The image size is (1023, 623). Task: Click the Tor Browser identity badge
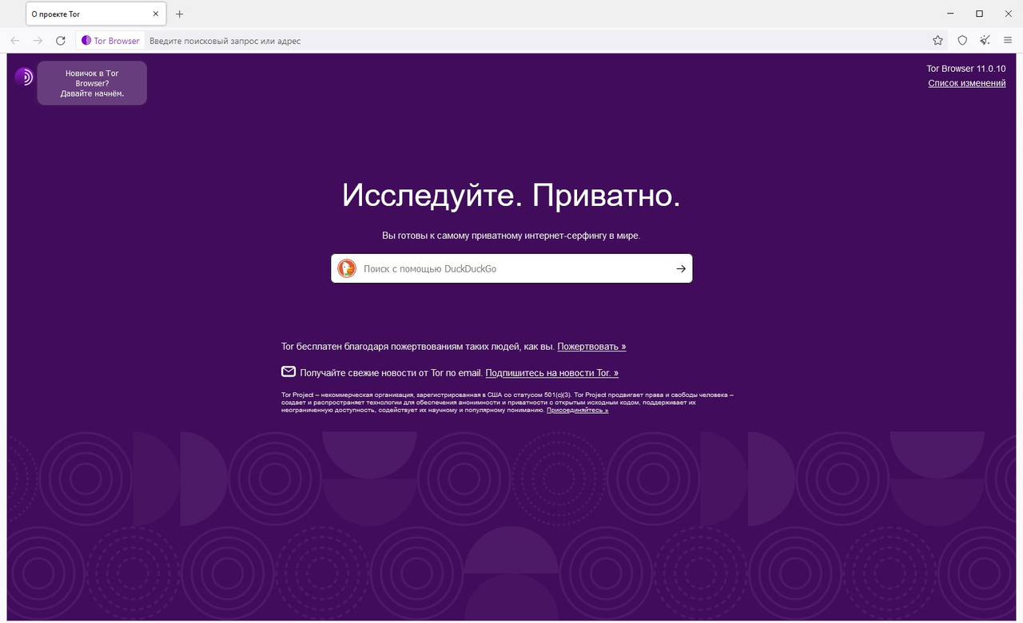click(110, 41)
